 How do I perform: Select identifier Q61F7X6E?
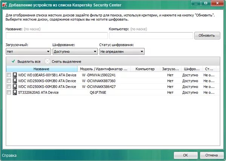point(98,92)
